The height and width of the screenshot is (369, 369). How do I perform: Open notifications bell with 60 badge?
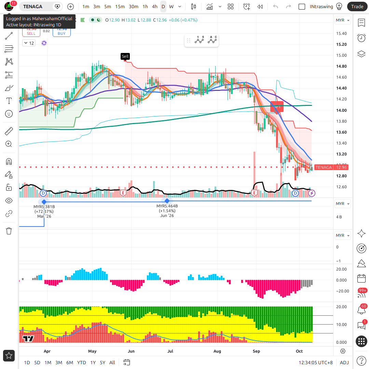pos(361,309)
